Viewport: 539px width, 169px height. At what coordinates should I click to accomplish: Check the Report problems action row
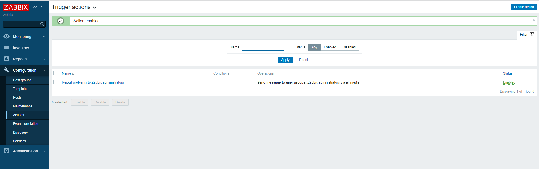pos(56,82)
